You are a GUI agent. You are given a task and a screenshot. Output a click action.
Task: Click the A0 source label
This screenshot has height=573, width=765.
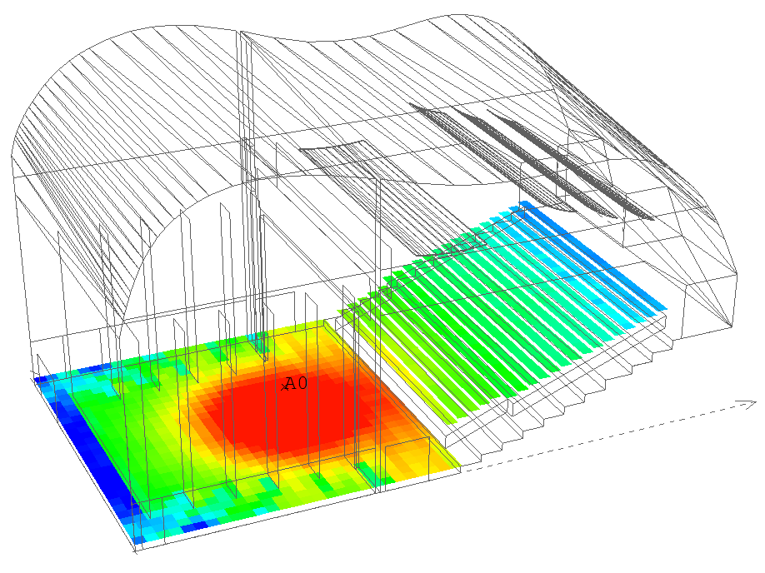296,384
